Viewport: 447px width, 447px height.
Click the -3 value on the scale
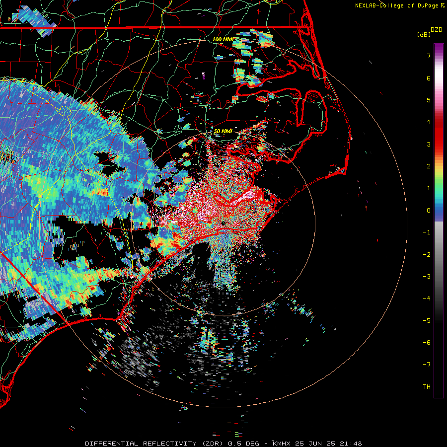click(427, 277)
